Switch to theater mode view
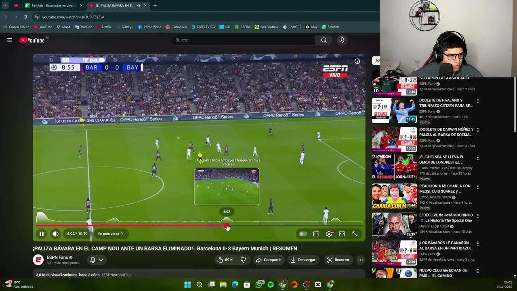The width and height of the screenshot is (517, 291). (x=342, y=234)
